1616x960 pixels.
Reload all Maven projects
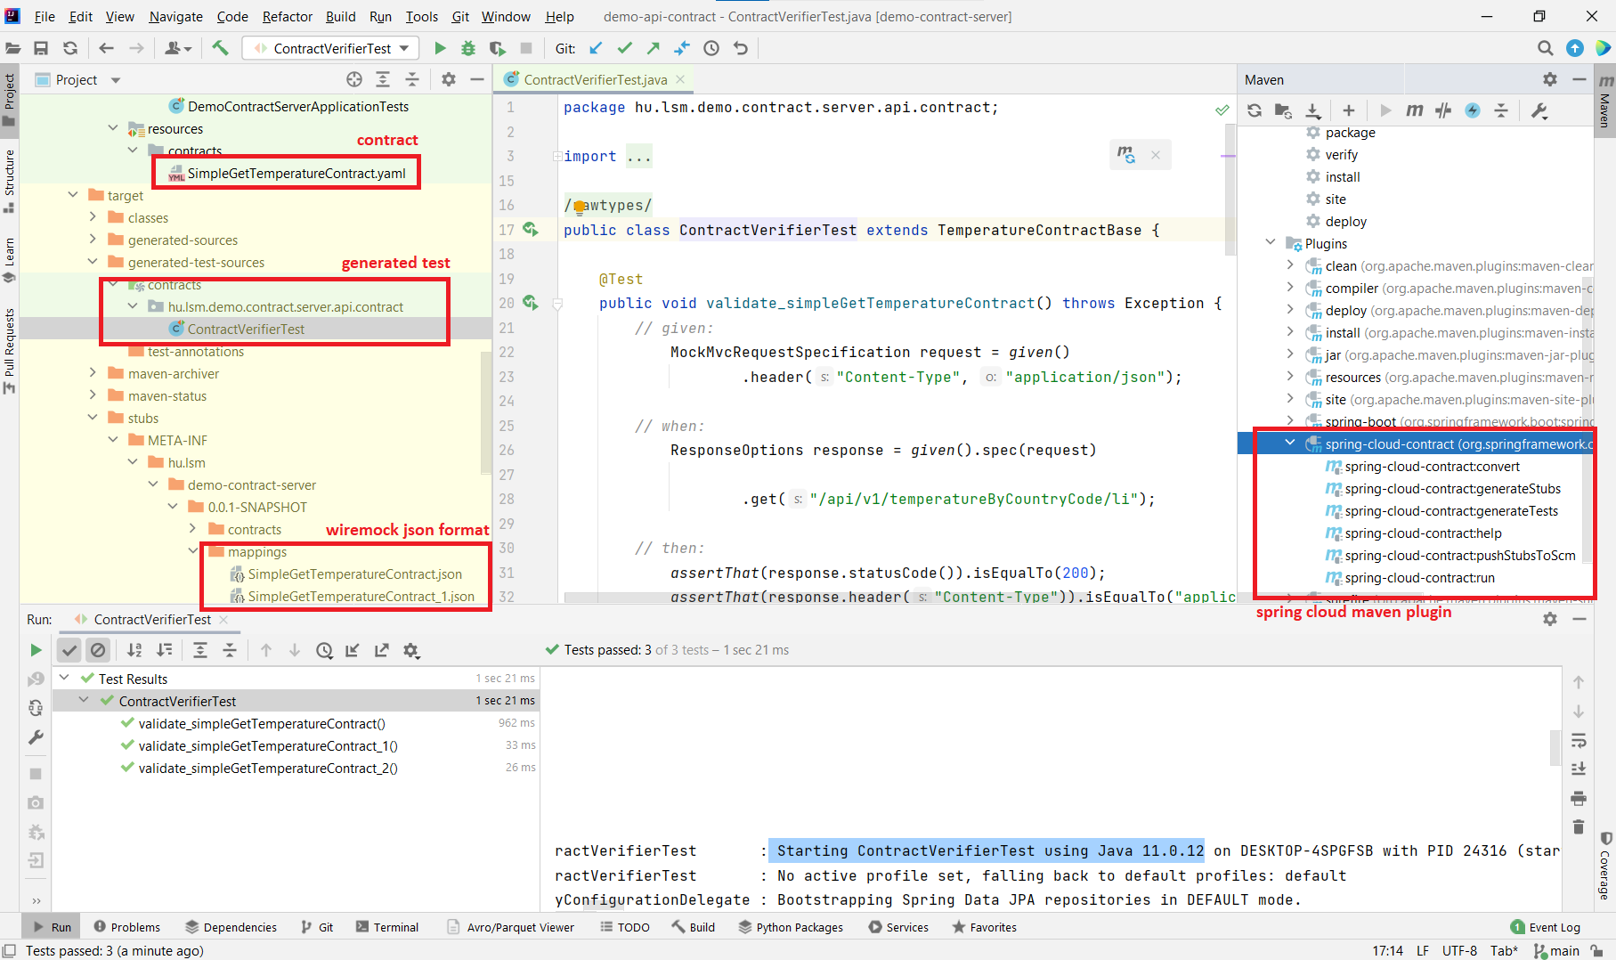point(1255,110)
